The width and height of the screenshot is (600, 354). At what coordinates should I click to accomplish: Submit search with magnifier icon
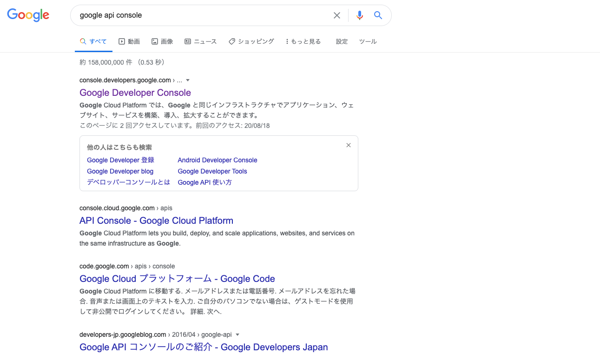[378, 15]
